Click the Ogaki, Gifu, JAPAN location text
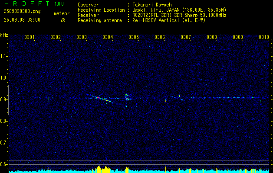273x173 pixels. pyautogui.click(x=179, y=10)
